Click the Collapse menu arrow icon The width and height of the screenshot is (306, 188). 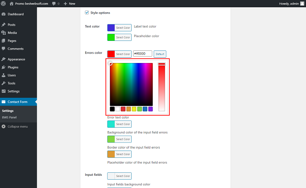(3, 126)
